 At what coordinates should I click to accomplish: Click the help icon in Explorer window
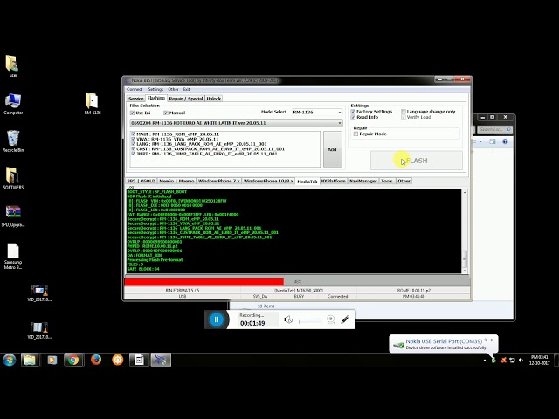(505, 141)
